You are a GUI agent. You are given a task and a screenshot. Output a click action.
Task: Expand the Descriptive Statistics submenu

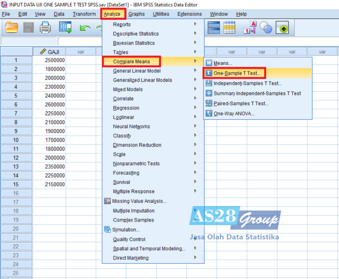click(x=136, y=34)
